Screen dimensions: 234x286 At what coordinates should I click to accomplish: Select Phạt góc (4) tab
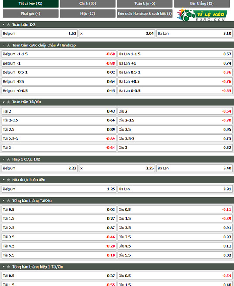point(31,14)
